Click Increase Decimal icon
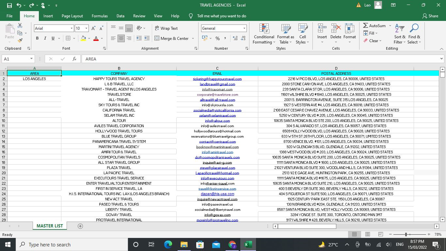 [235, 38]
